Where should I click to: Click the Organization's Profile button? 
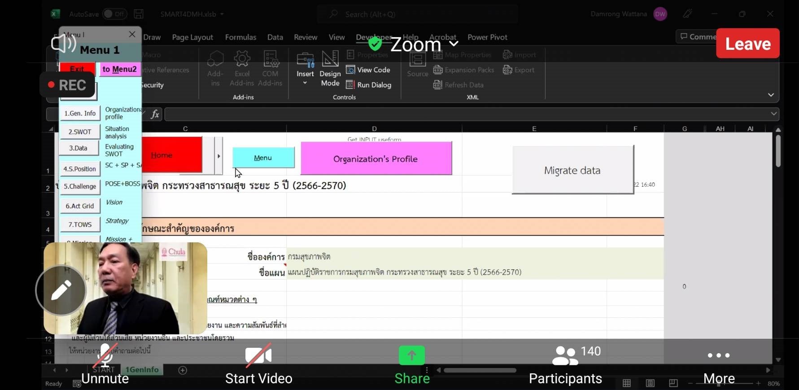[x=376, y=158]
